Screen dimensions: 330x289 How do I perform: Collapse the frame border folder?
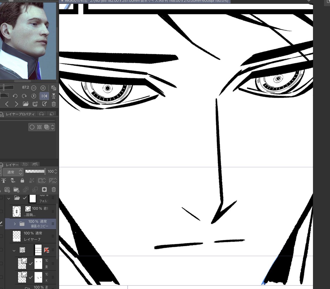[x=14, y=250]
